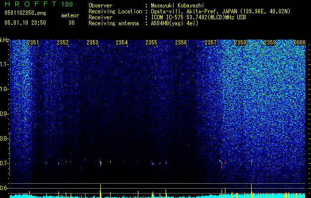
Task: Click the yellow level spike past 2358
Action: (252, 190)
